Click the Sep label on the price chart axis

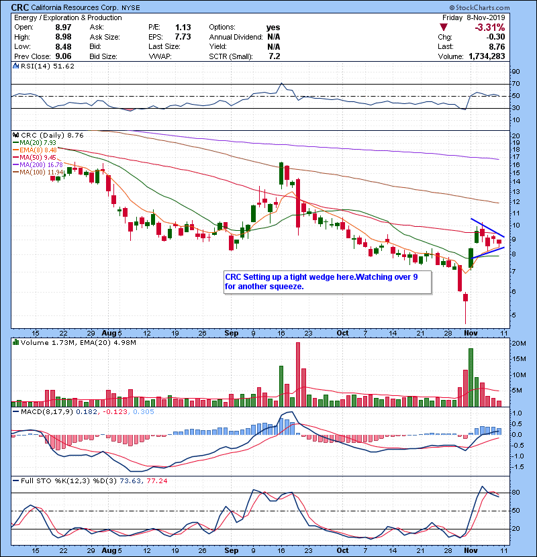232,334
